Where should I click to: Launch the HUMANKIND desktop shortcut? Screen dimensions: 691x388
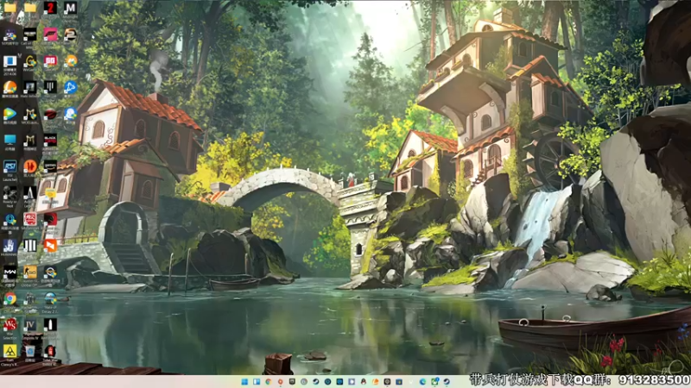(10, 246)
